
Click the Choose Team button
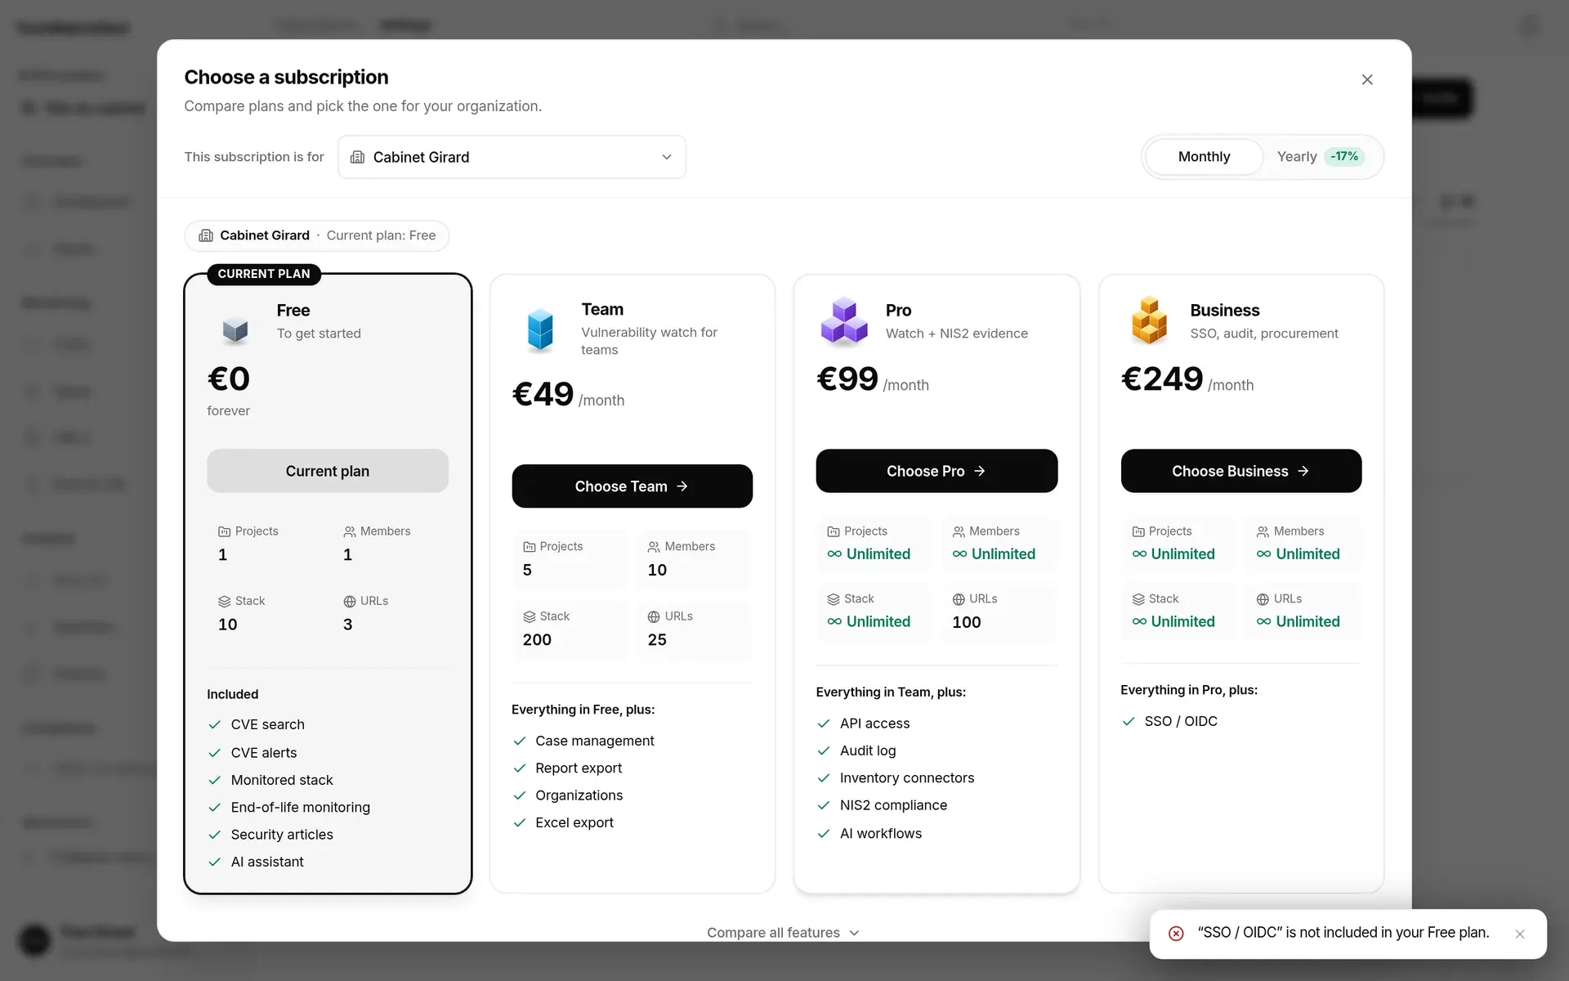click(632, 486)
